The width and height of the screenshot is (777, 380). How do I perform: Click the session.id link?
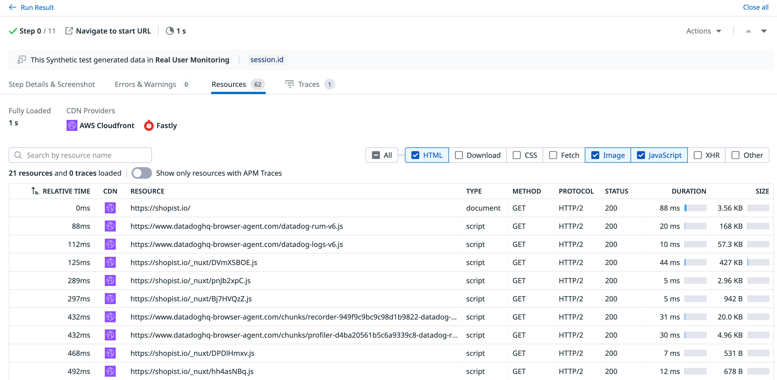267,60
